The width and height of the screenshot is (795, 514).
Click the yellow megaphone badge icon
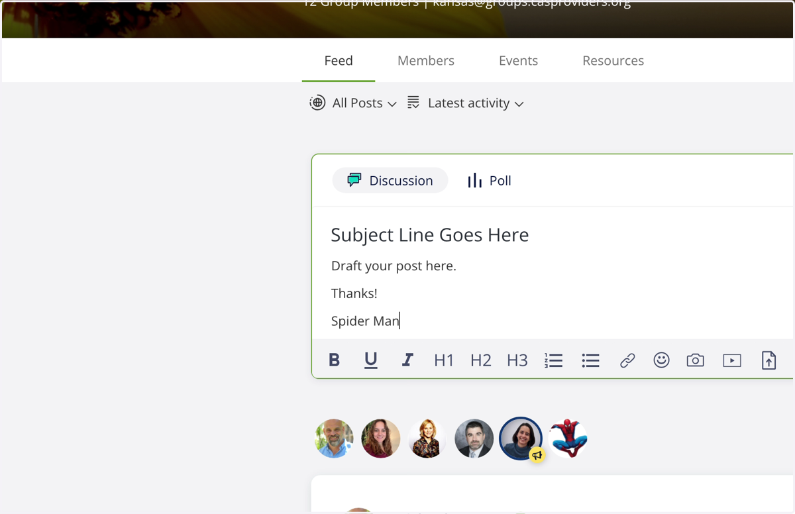click(537, 455)
